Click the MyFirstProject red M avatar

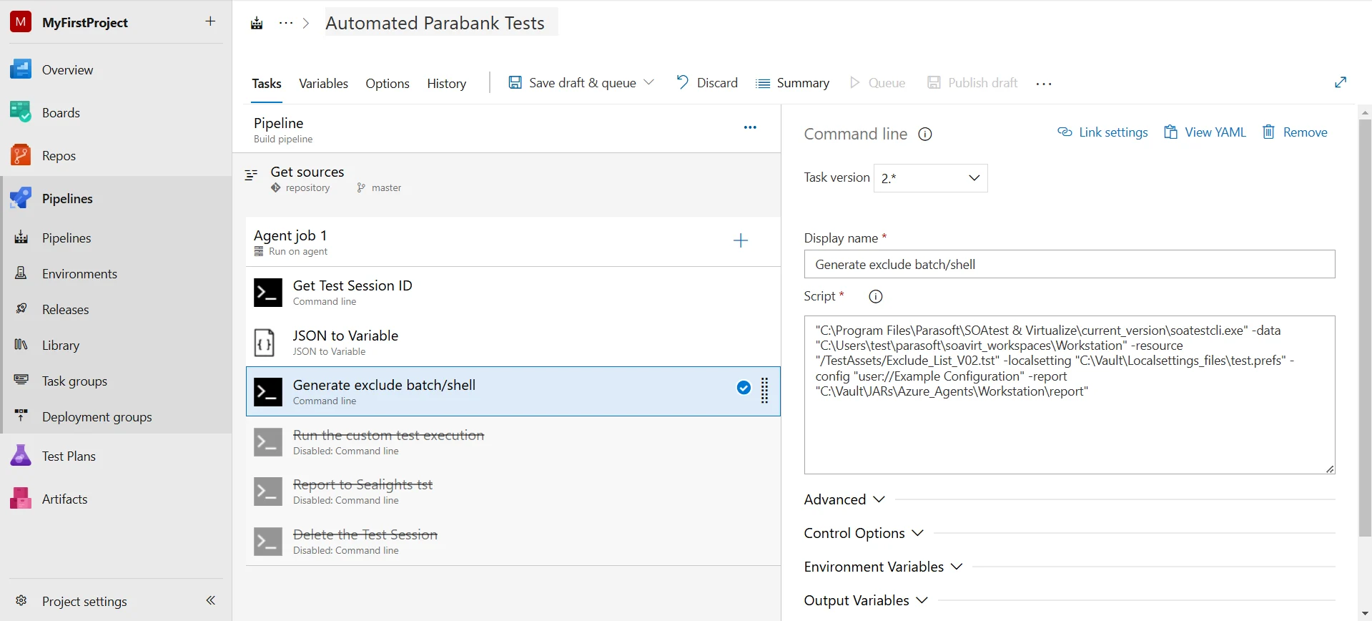point(21,21)
